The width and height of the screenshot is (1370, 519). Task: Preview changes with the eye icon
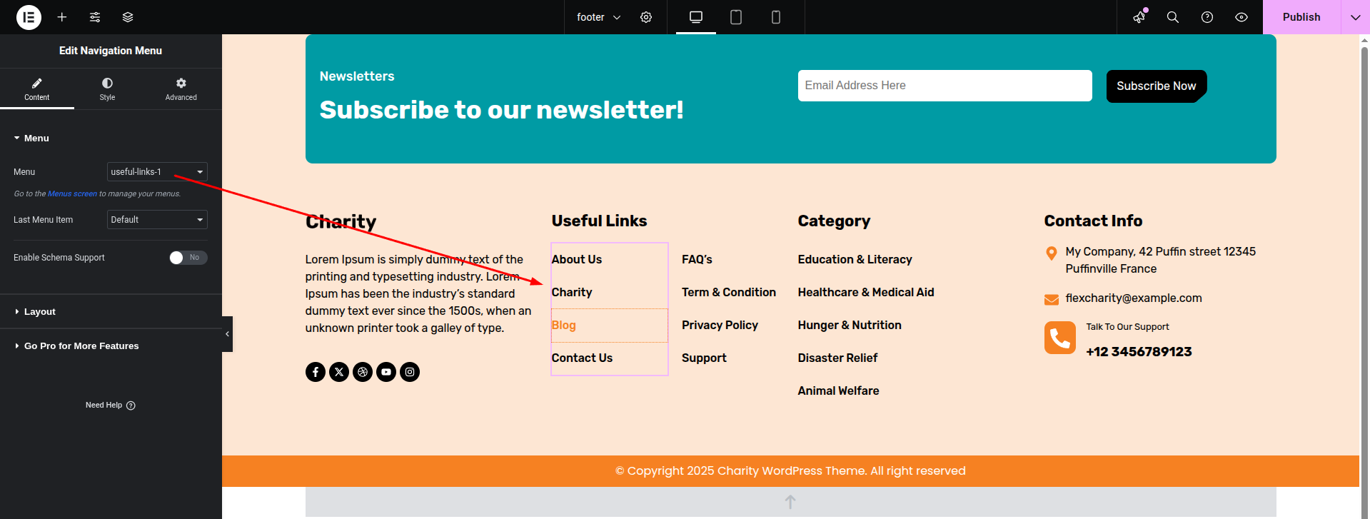tap(1241, 17)
